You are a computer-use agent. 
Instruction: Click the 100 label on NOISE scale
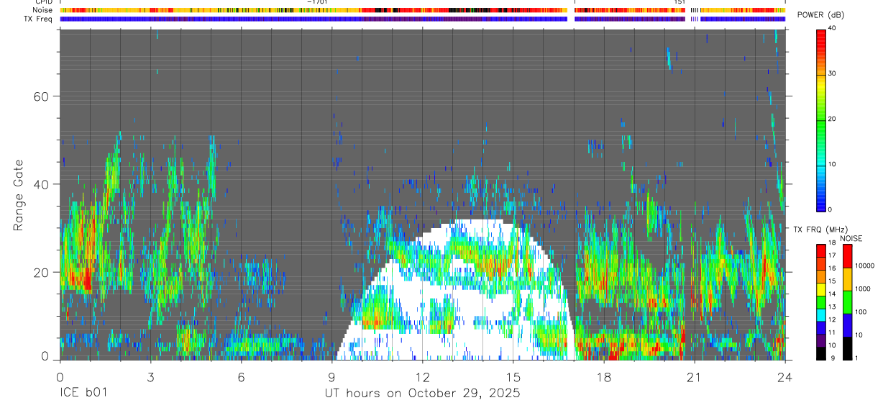pyautogui.click(x=861, y=312)
